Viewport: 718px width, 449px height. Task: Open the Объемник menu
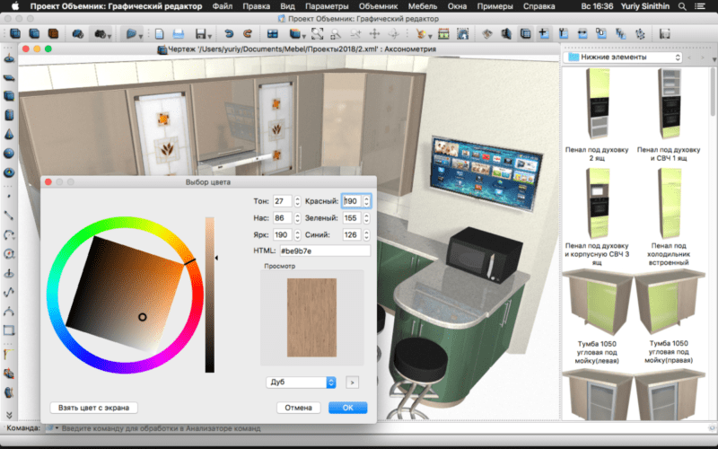(378, 6)
